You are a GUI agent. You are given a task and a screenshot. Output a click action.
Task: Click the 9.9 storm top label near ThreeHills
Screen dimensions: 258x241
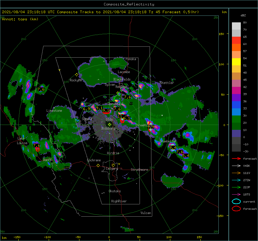[x=151, y=127]
